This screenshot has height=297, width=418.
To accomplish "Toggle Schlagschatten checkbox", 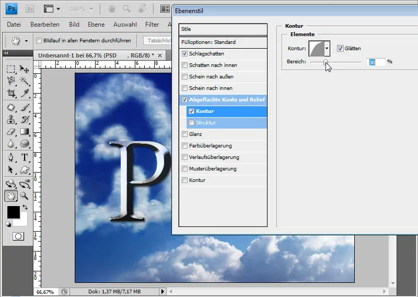I will pyautogui.click(x=184, y=54).
